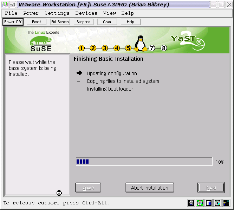
Task: Open the File menu
Action: 11,13
